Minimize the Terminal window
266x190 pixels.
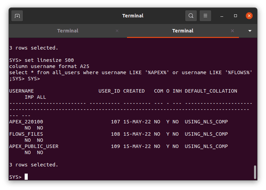[x=222, y=16]
